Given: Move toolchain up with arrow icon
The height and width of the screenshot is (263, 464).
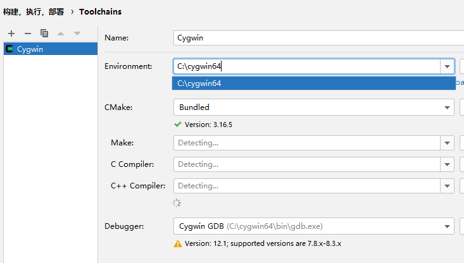Looking at the screenshot, I should click(x=61, y=34).
